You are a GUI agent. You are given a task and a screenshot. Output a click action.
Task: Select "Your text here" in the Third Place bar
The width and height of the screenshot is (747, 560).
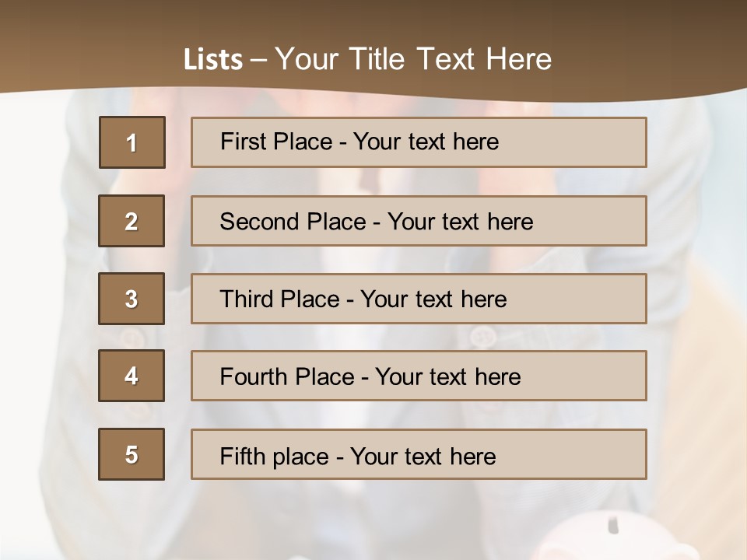click(x=433, y=299)
